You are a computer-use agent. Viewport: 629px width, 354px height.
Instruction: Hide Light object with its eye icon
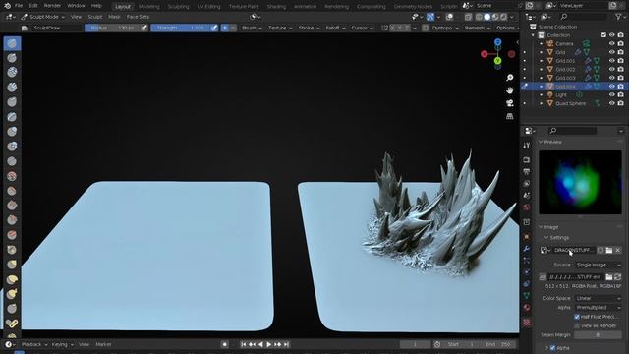click(x=611, y=94)
